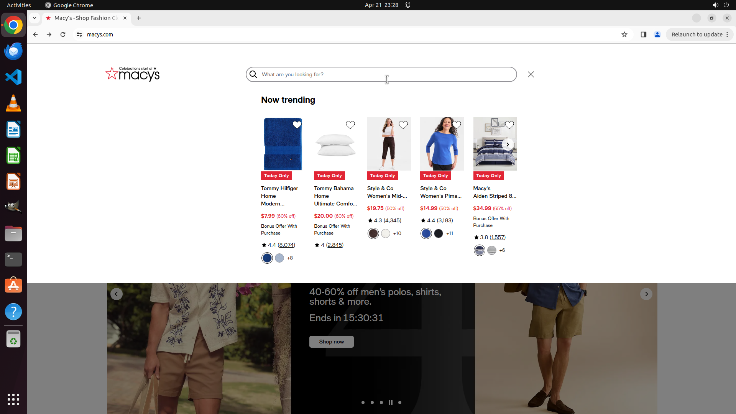The width and height of the screenshot is (736, 414).
Task: Click the Shop now button
Action: click(x=331, y=342)
